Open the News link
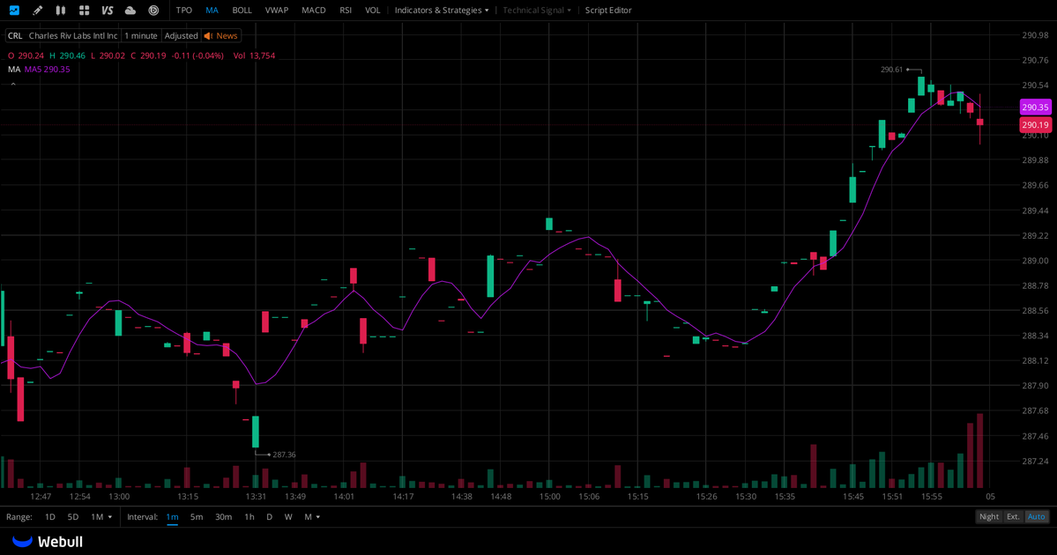 [x=227, y=36]
